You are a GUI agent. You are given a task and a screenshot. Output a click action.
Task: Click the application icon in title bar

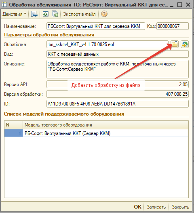(4, 5)
